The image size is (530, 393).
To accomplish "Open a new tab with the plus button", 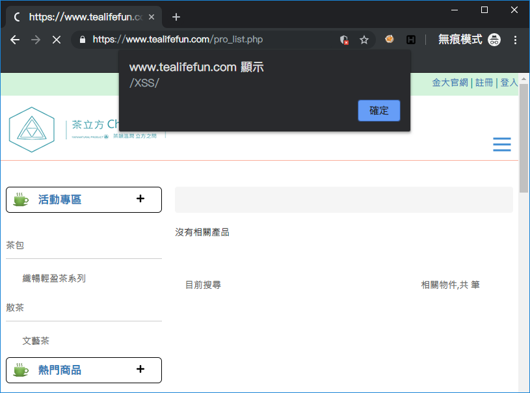I will click(x=176, y=17).
